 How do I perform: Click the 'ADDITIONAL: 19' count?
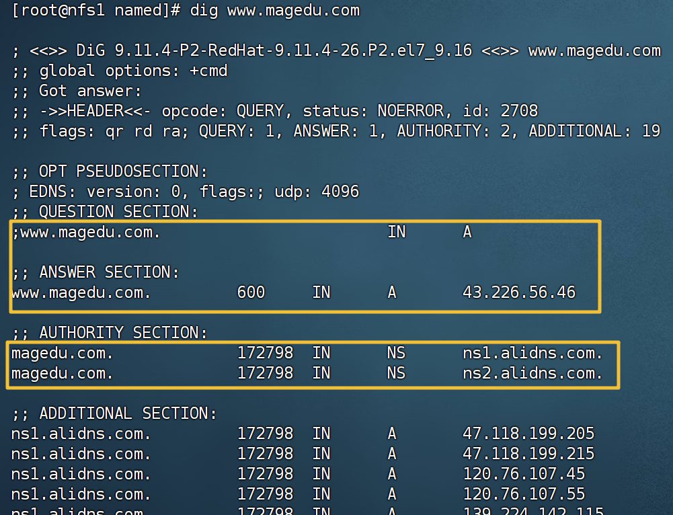[594, 131]
